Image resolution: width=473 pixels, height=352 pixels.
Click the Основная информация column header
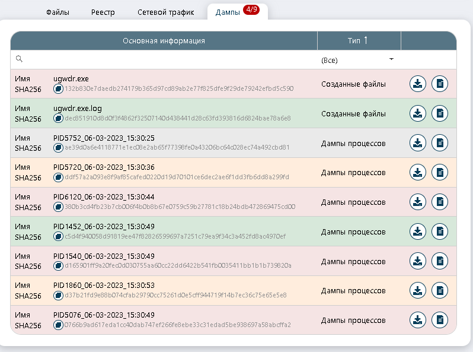click(x=164, y=40)
